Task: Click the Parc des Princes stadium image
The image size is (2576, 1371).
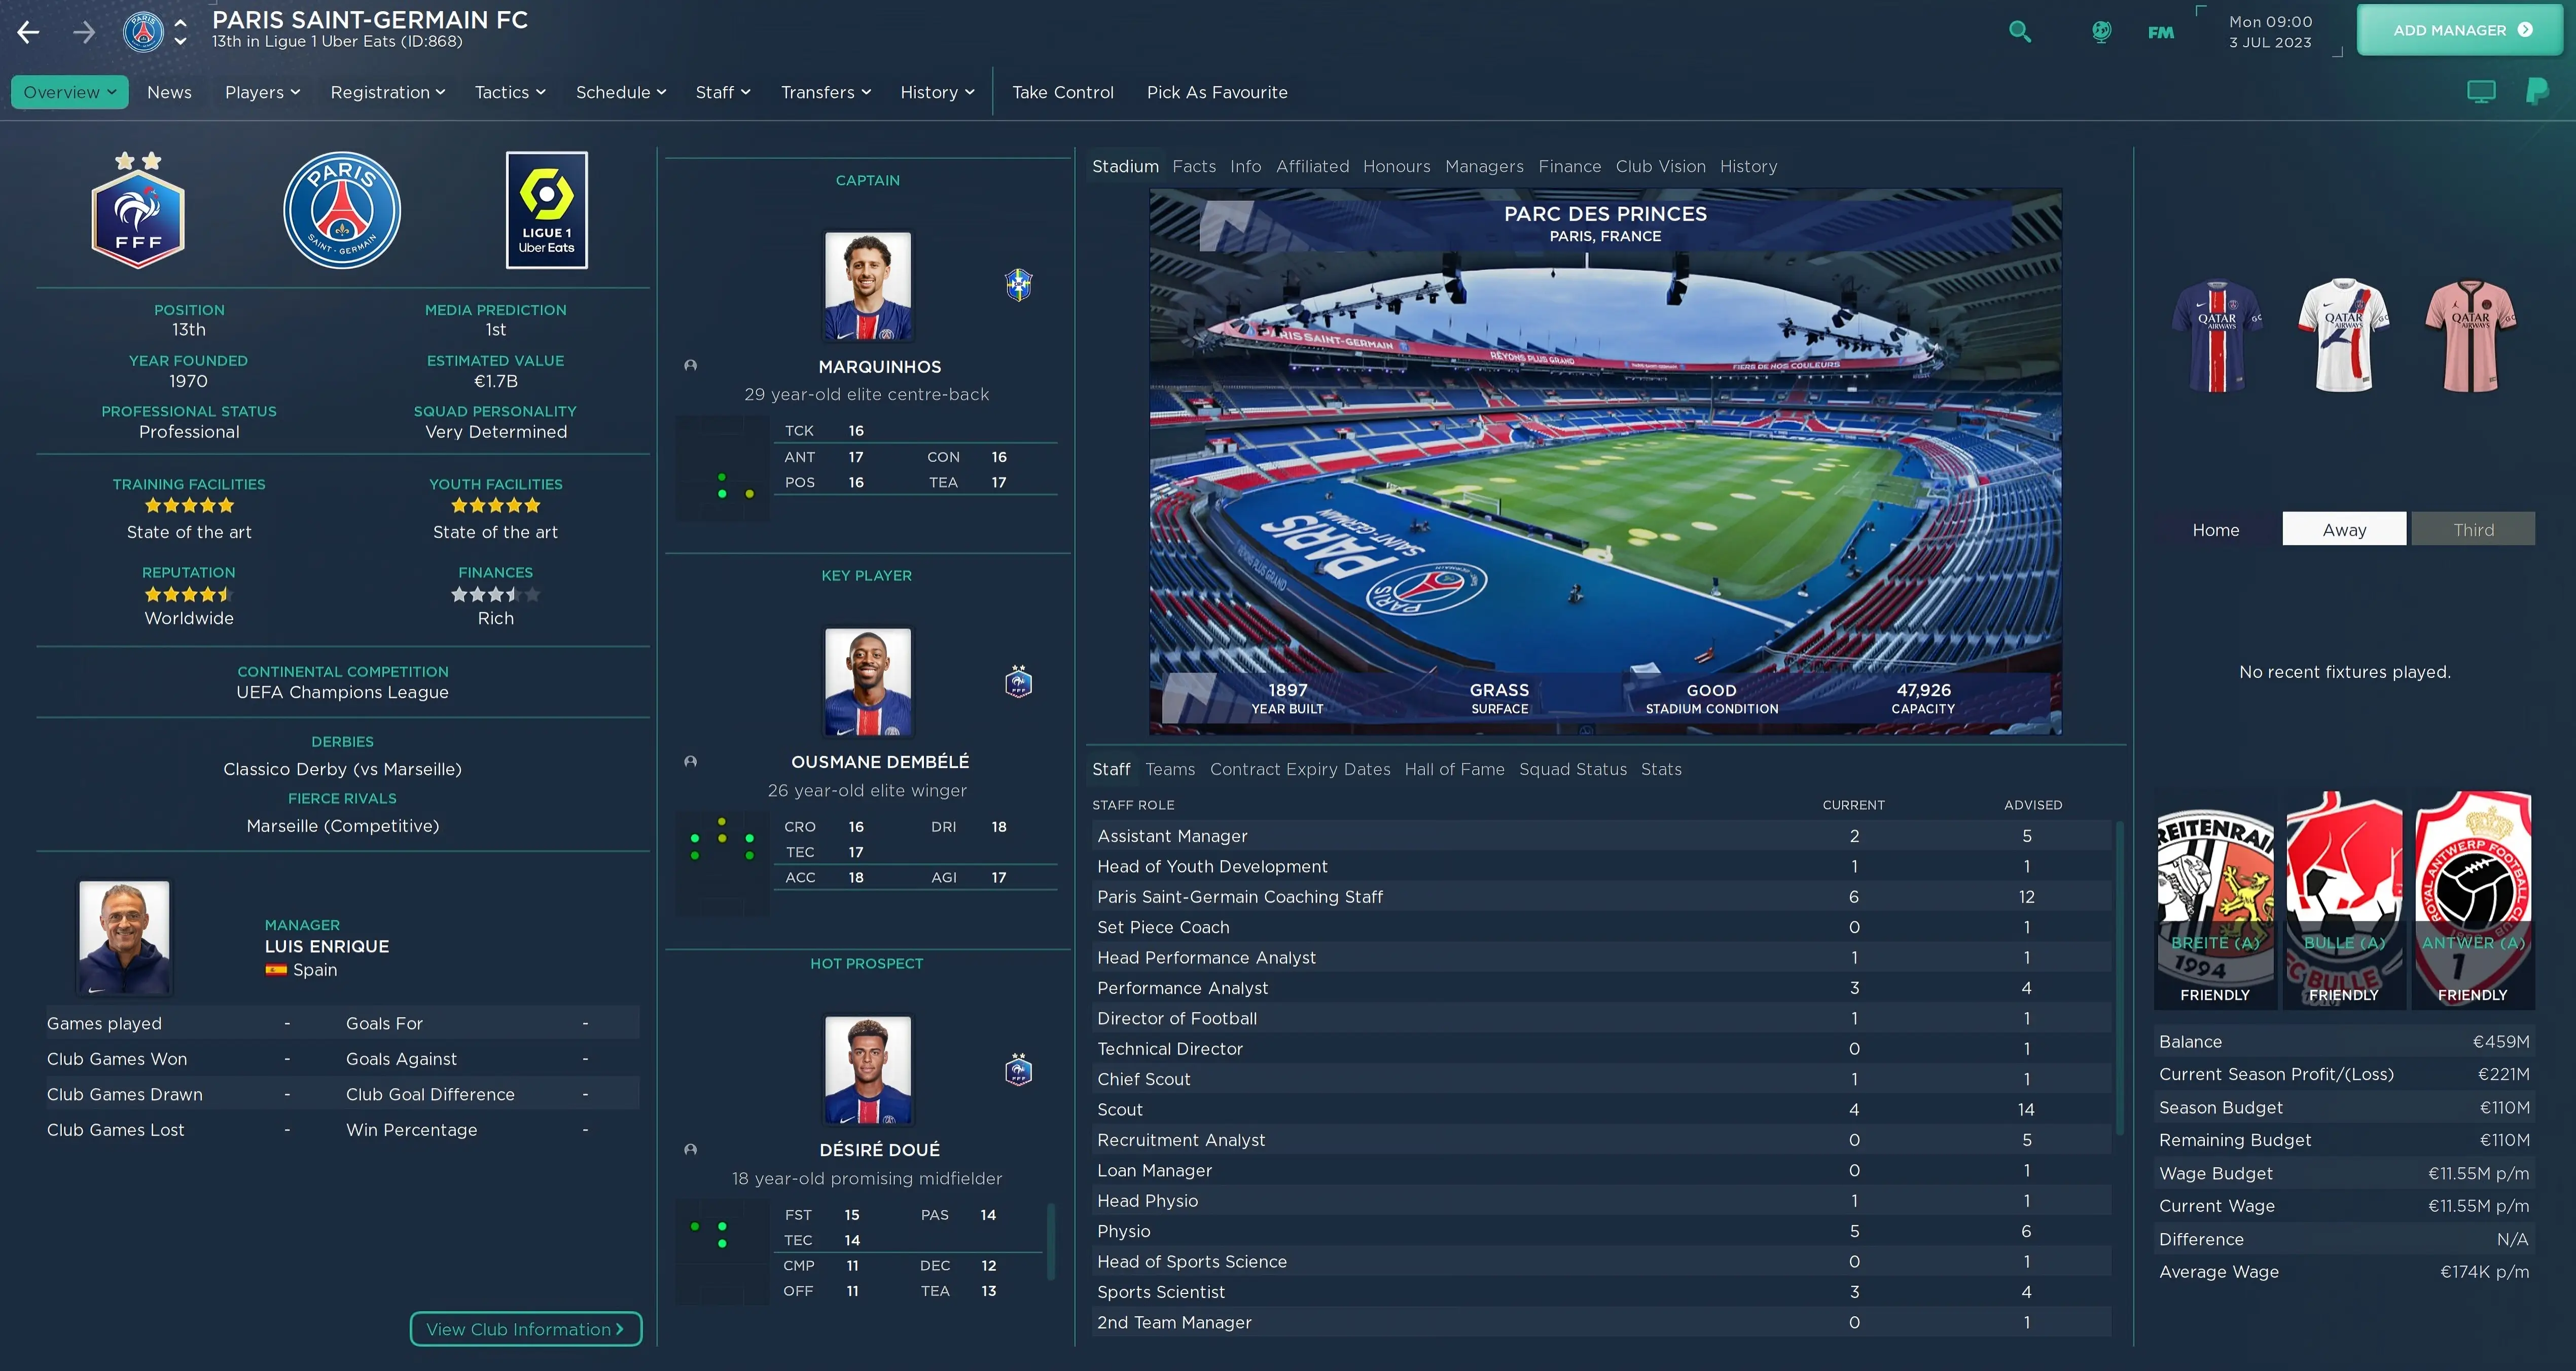Action: coord(1605,462)
